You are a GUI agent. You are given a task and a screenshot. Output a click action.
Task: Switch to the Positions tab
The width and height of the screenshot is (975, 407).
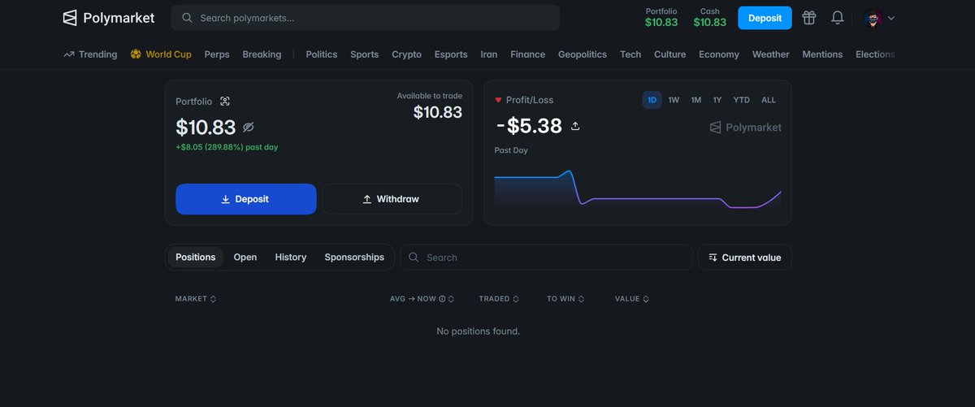point(196,258)
